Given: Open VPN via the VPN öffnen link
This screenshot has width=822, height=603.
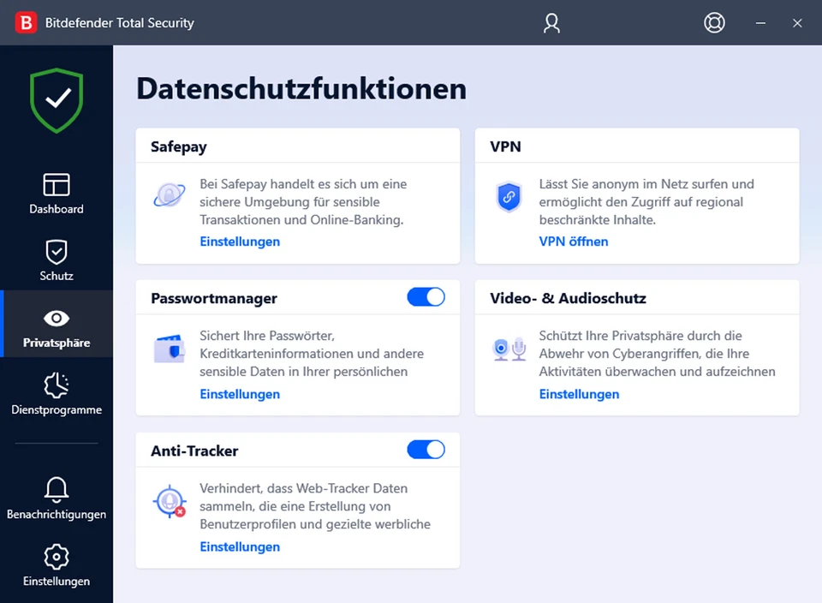Looking at the screenshot, I should tap(574, 241).
